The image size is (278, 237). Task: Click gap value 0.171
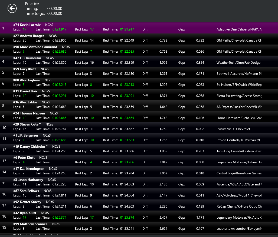click(200, 74)
